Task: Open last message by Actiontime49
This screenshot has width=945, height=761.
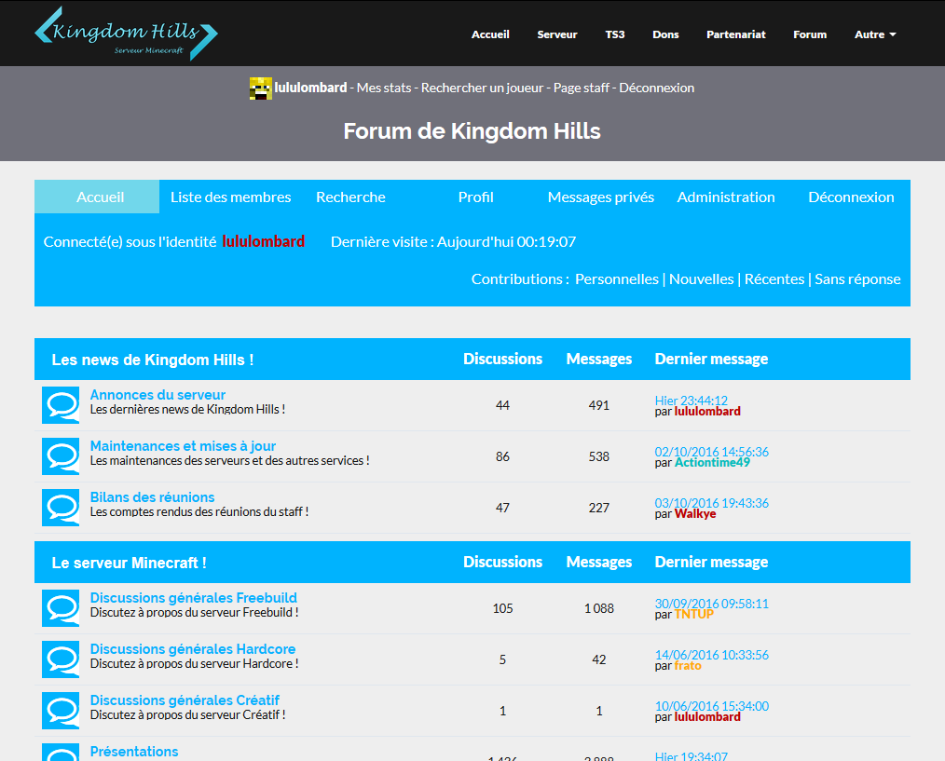Action: pos(711,452)
